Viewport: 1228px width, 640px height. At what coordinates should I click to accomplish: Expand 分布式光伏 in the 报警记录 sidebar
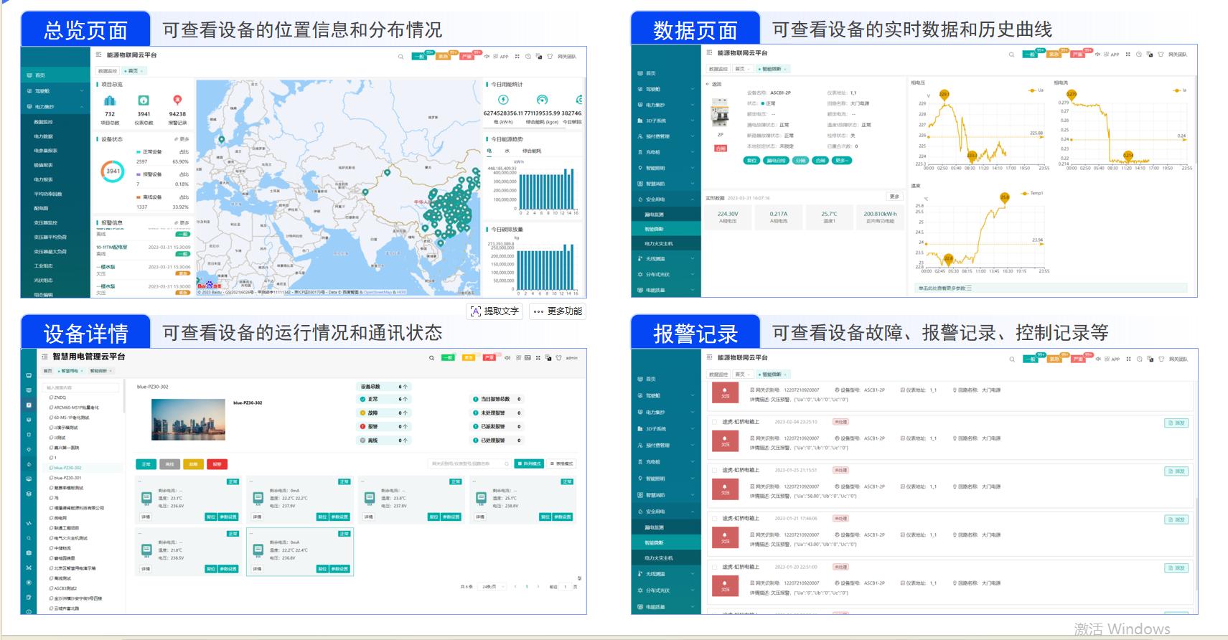click(x=665, y=590)
